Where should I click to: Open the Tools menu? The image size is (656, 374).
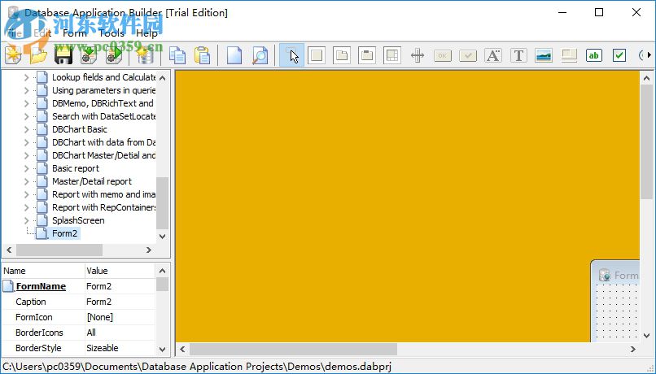(112, 33)
